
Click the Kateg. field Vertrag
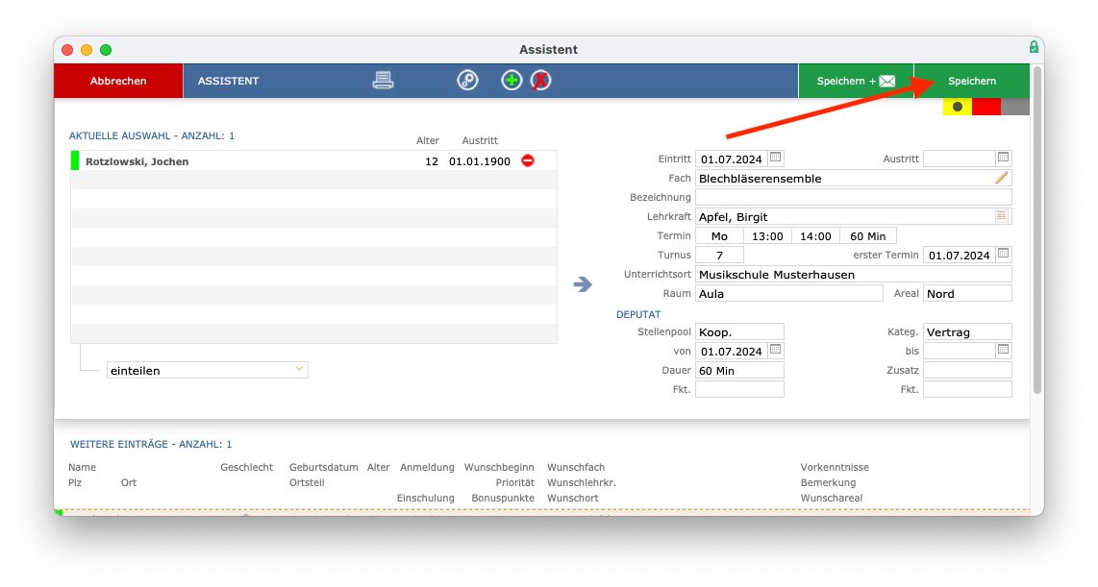click(x=968, y=331)
